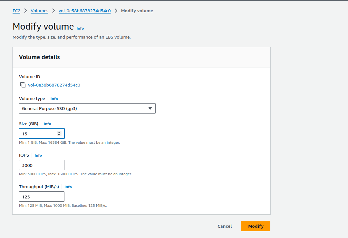This screenshot has height=238, width=348.
Task: Open Info beside the Modify volume heading
Action: [x=80, y=28]
